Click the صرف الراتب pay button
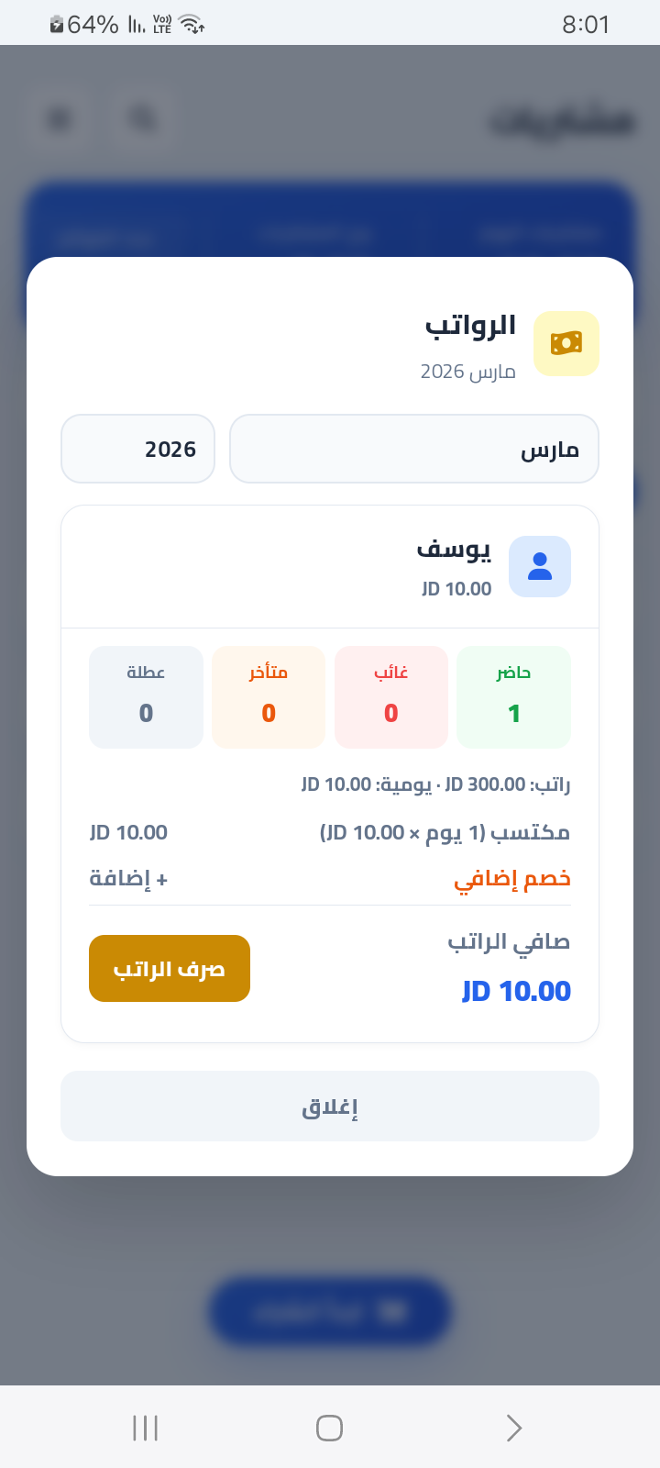 tap(170, 968)
